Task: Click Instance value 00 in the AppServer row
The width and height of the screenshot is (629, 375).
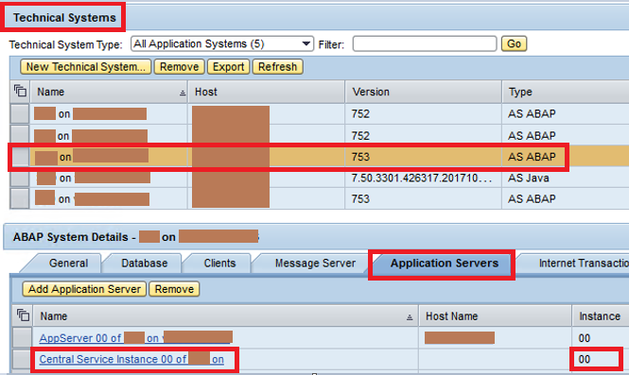Action: [585, 338]
